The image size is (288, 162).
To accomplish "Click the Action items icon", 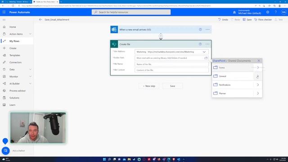I will pyautogui.click(x=4, y=34).
